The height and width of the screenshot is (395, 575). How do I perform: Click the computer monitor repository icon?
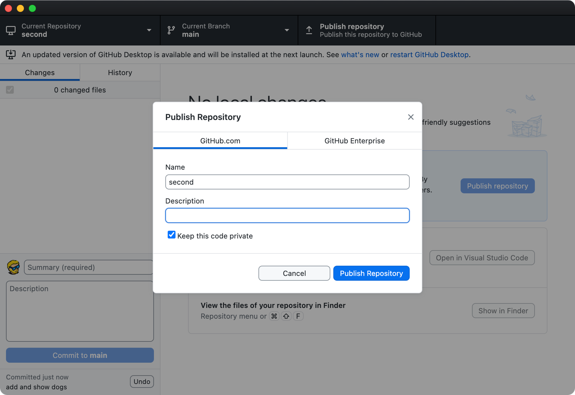pyautogui.click(x=11, y=30)
